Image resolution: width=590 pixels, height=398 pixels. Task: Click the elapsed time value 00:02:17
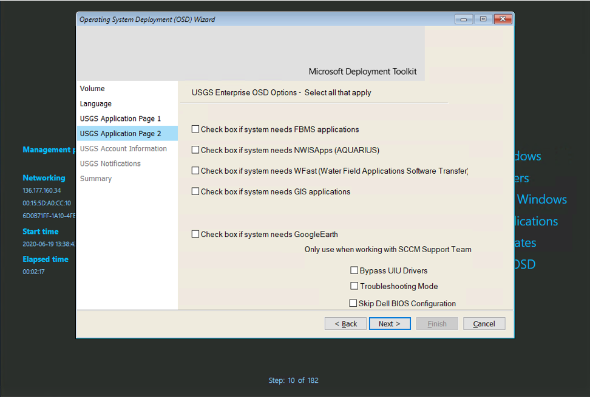33,272
